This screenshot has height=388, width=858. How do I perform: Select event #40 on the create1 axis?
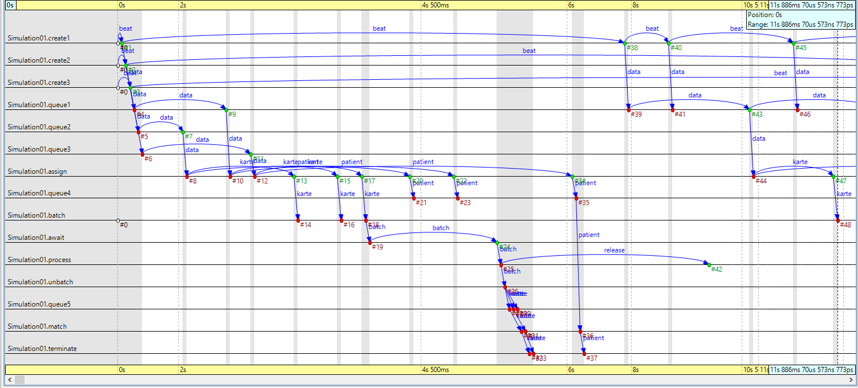click(x=669, y=43)
